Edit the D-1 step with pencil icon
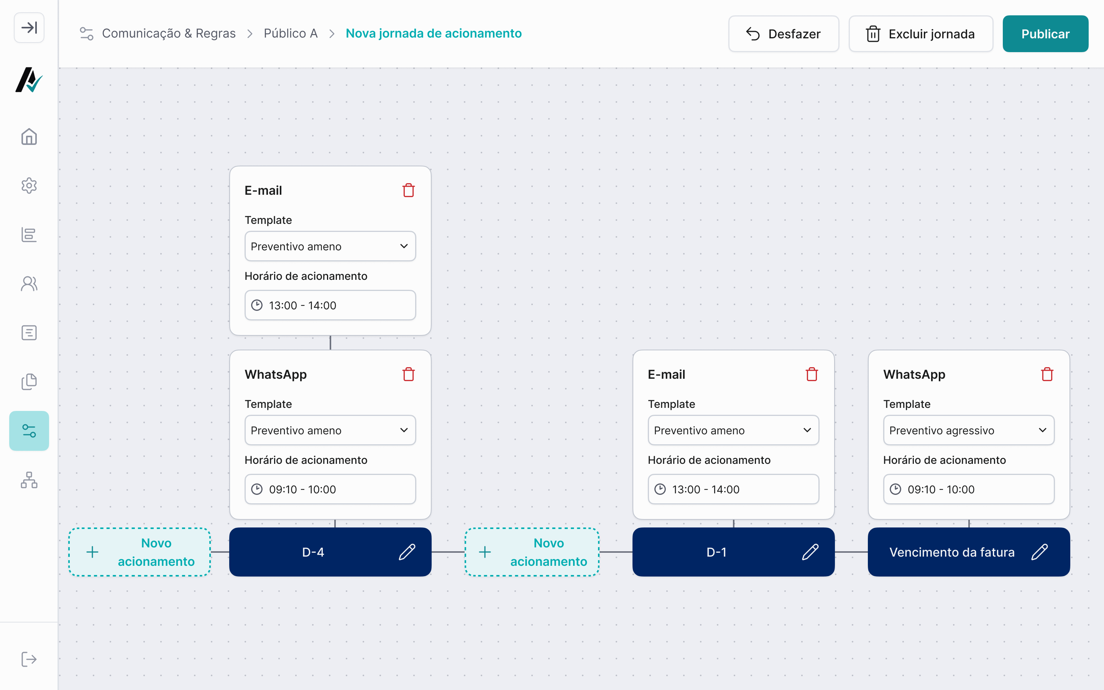 [x=810, y=552]
